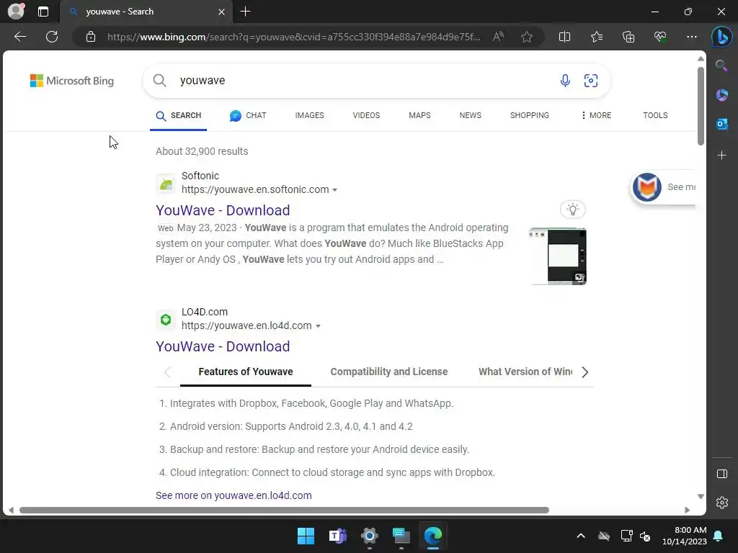The image size is (738, 553).
Task: Show previous tabs with left chevron
Action: pos(167,372)
